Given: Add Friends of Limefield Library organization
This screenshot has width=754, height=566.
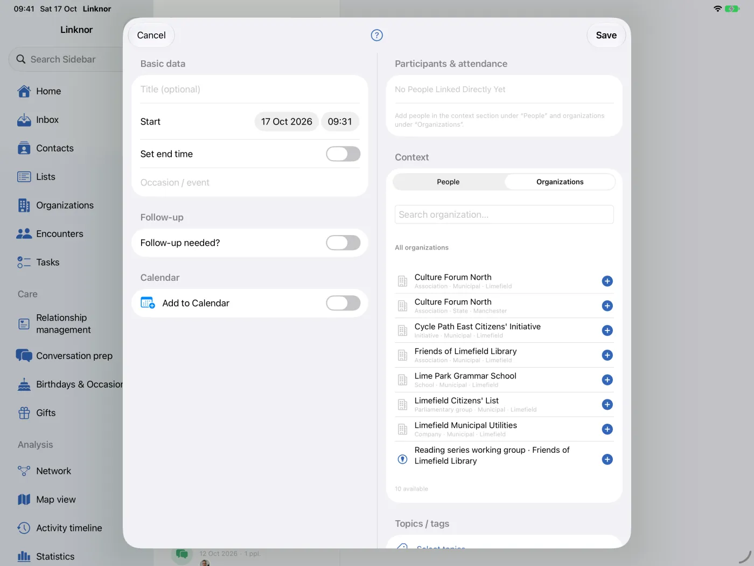Looking at the screenshot, I should pos(607,355).
